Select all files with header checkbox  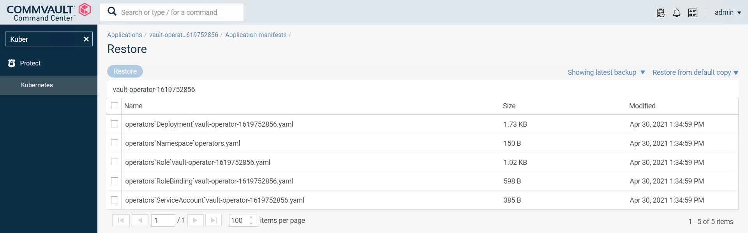point(115,106)
